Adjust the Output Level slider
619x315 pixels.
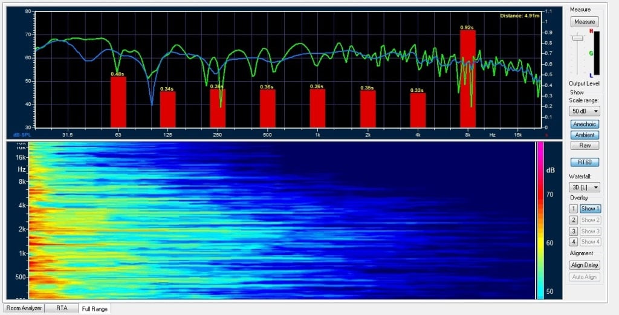[x=578, y=38]
